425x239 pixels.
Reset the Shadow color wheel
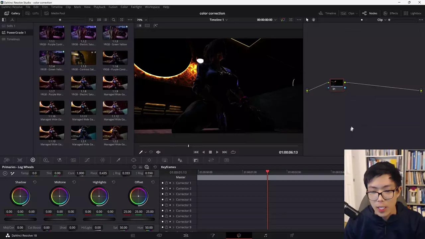pyautogui.click(x=35, y=182)
